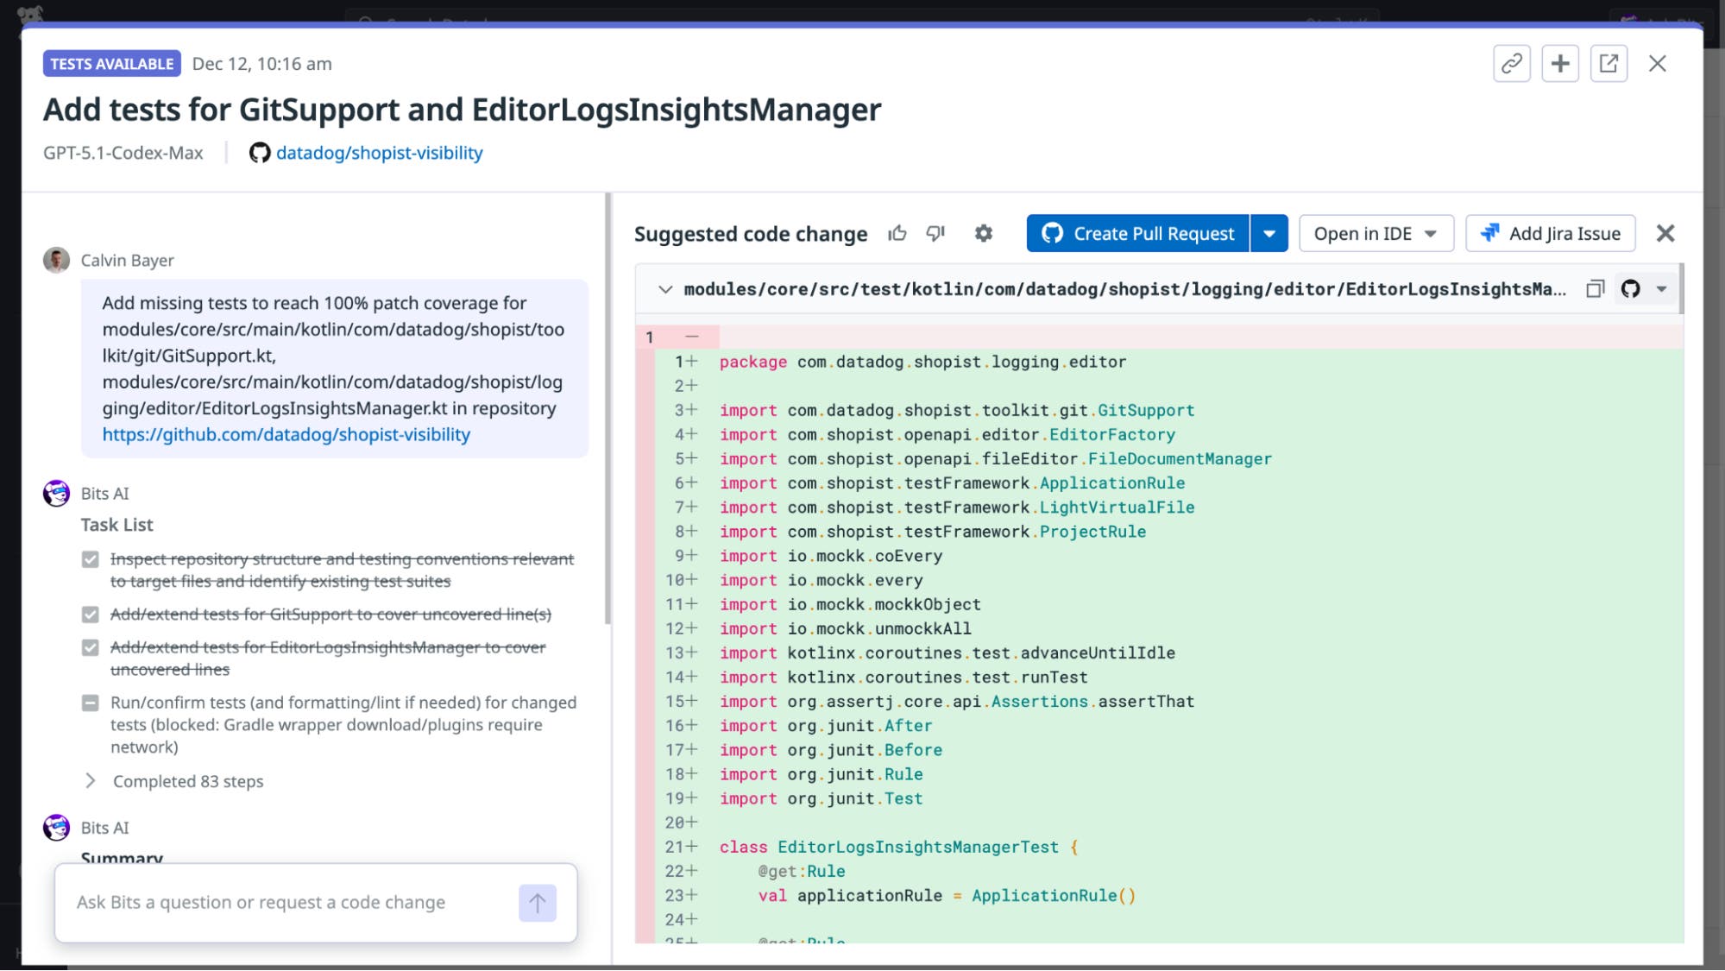This screenshot has height=971, width=1725.
Task: Click the plus icon to start a new task
Action: point(1560,63)
